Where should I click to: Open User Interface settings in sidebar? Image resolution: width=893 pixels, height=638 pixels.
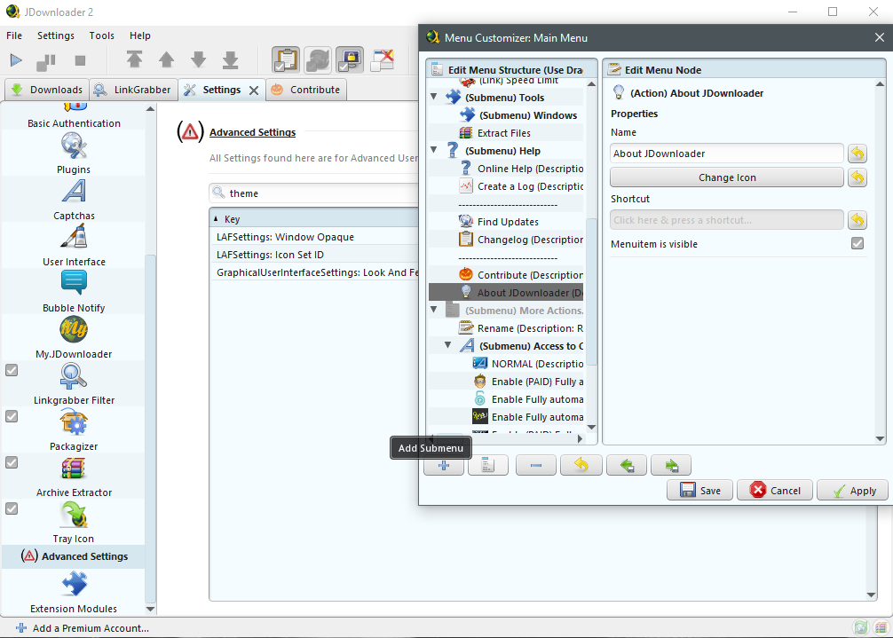pyautogui.click(x=74, y=245)
